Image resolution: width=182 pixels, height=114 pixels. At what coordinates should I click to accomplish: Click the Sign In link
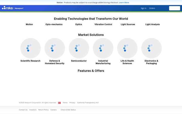(x=144, y=8)
